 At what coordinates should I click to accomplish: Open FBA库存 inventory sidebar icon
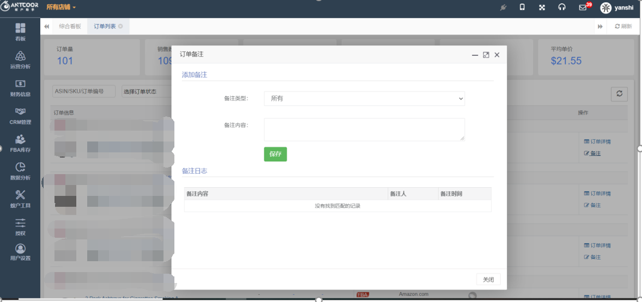20,143
